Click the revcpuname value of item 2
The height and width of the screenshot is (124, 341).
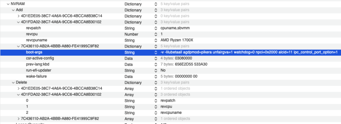click(171, 113)
